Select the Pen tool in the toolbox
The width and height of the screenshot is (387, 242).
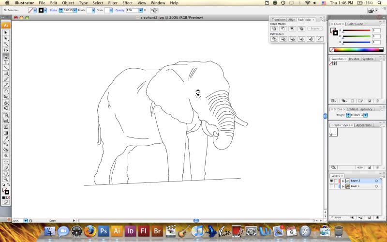(6, 56)
